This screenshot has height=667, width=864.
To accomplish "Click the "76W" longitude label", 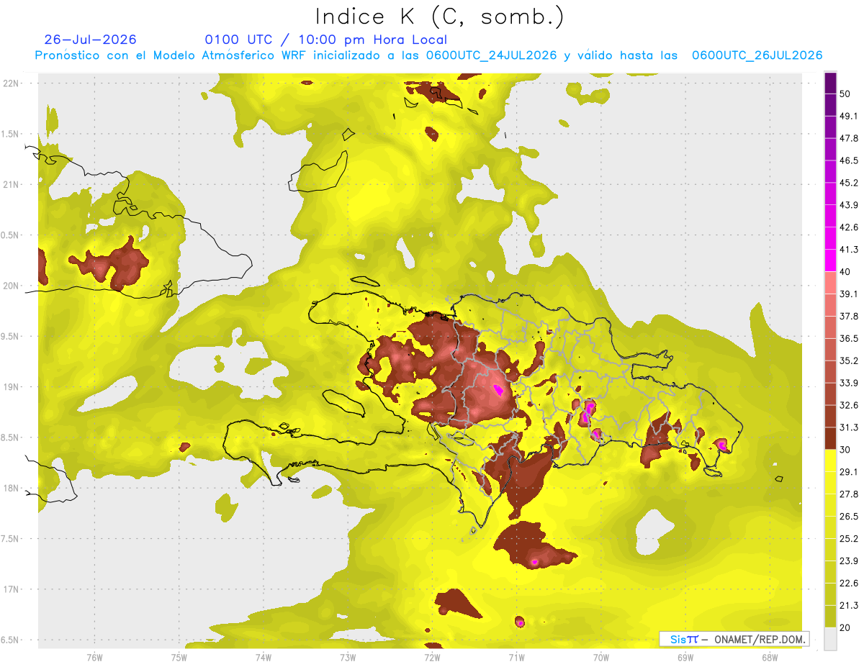I will point(94,657).
